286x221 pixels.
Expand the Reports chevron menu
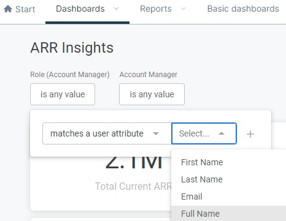(x=184, y=9)
